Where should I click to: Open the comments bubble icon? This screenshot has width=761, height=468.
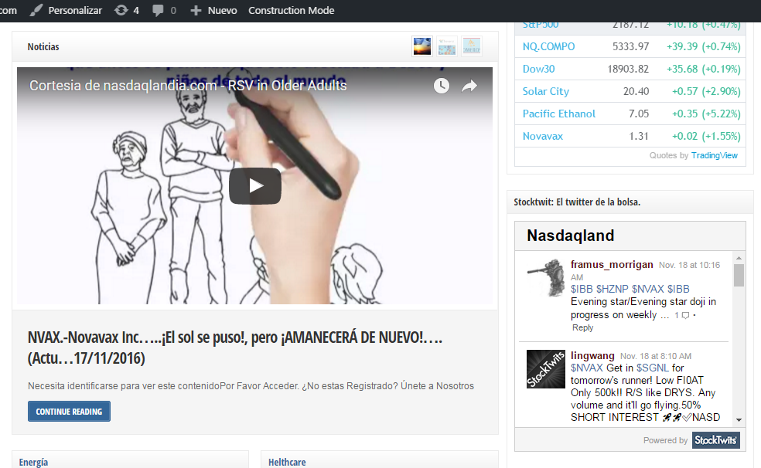158,11
